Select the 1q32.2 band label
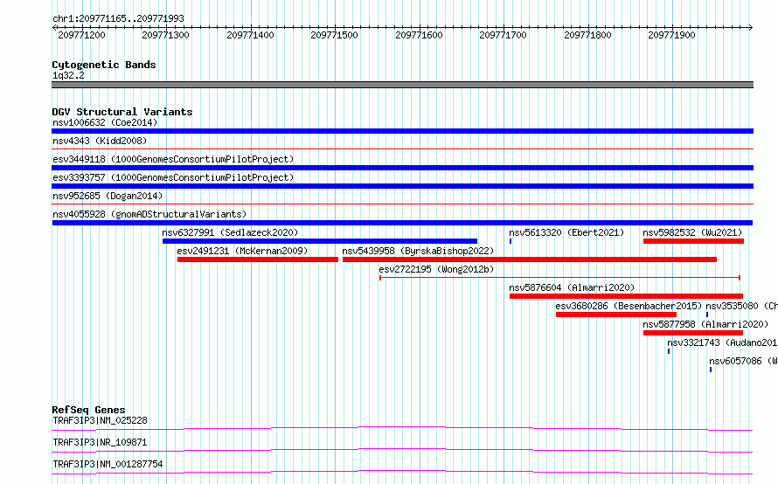Image resolution: width=778 pixels, height=484 pixels. point(68,75)
